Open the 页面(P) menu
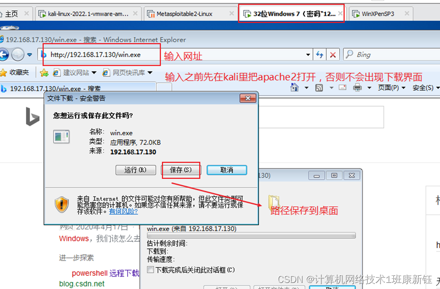The height and width of the screenshot is (289, 440). 392,88
